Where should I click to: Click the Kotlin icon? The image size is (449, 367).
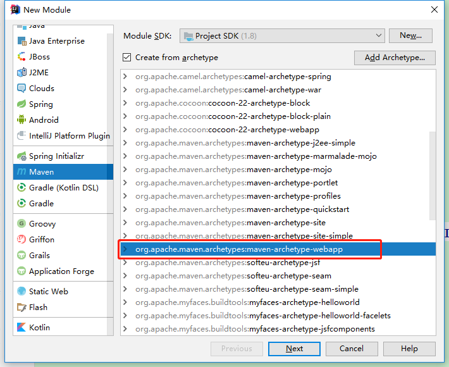(22, 327)
